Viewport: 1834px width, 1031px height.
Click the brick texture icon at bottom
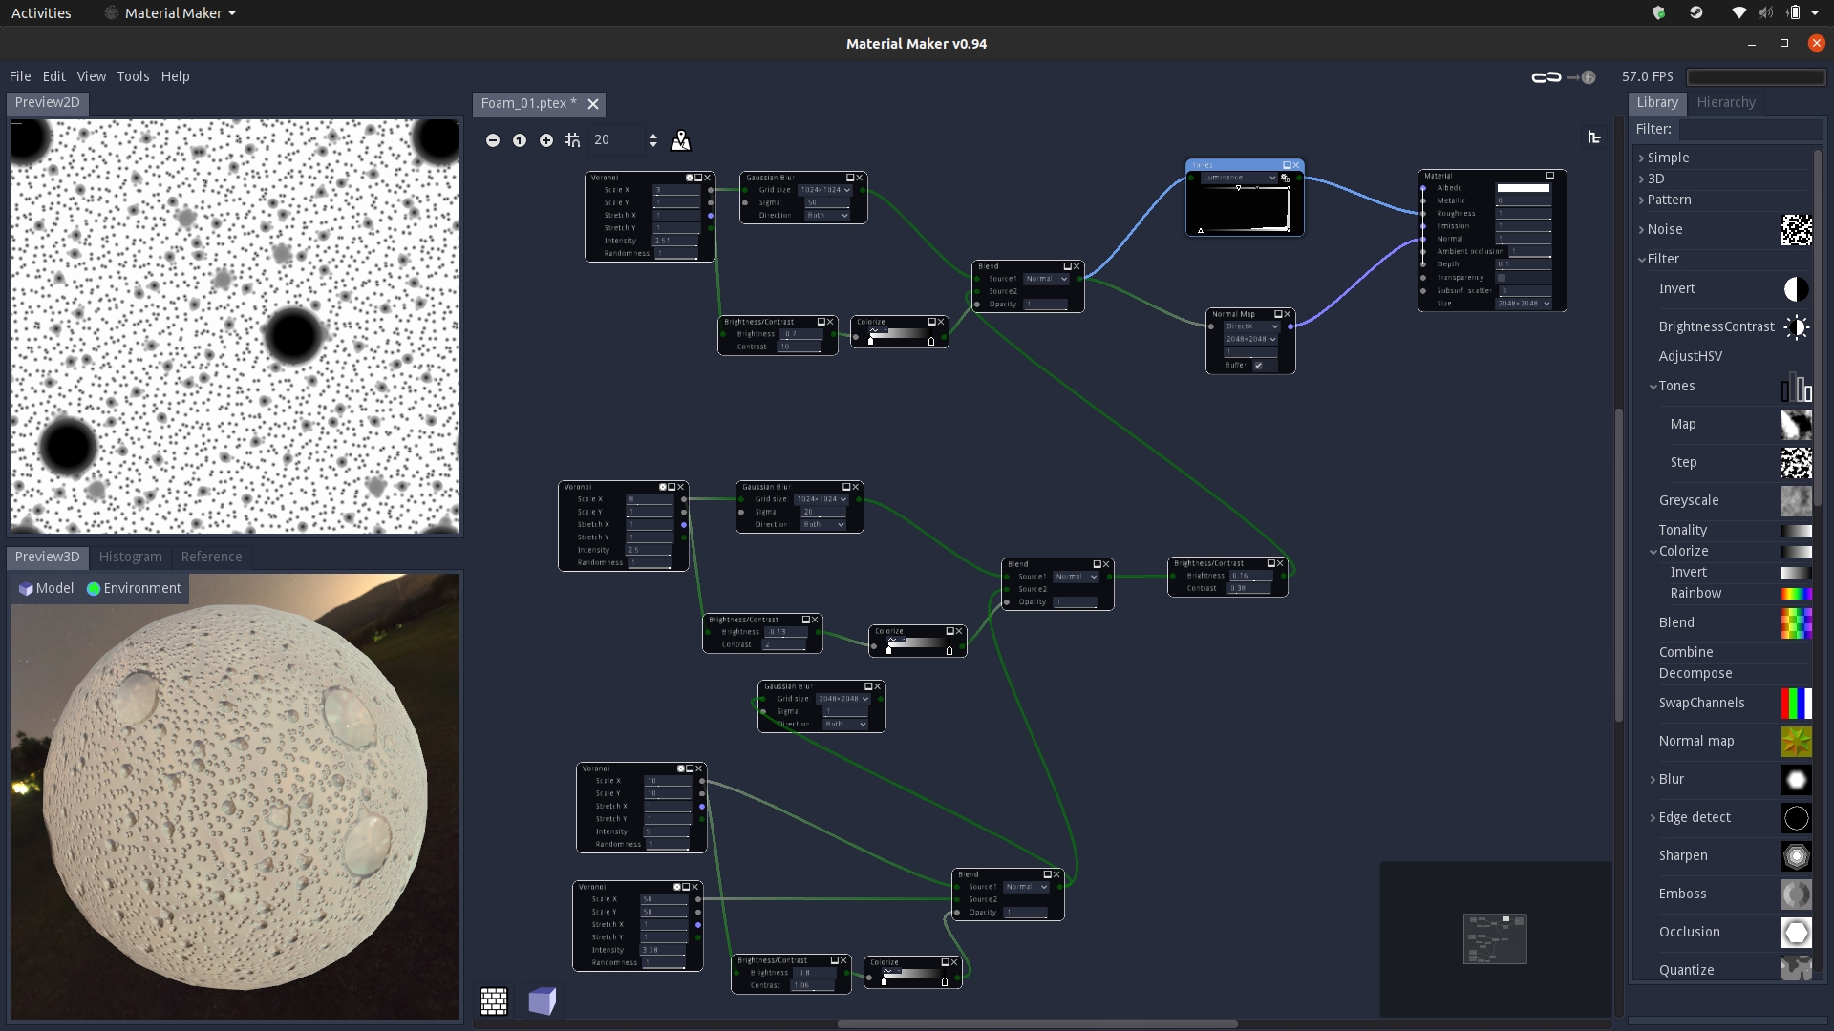point(494,1000)
